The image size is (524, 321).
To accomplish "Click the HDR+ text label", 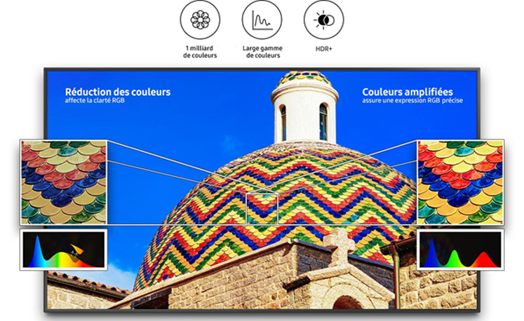I will [x=324, y=49].
